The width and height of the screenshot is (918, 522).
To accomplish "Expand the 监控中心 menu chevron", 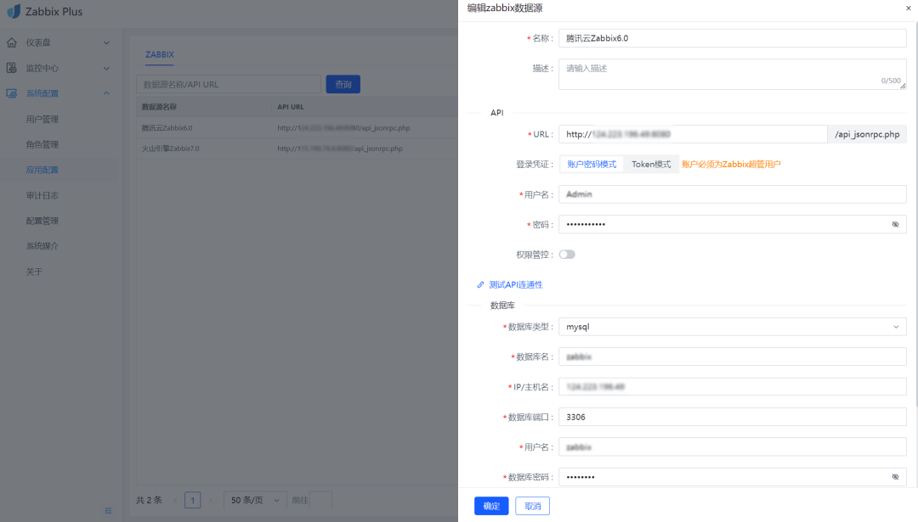I will 106,69.
